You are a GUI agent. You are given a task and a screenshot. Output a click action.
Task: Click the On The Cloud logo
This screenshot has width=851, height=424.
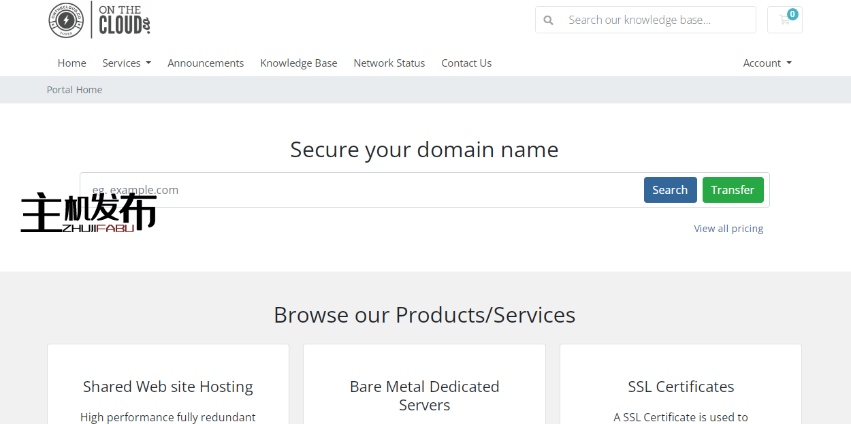(x=99, y=20)
